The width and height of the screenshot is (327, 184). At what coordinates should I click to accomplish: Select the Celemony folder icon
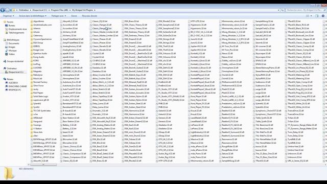point(32,36)
